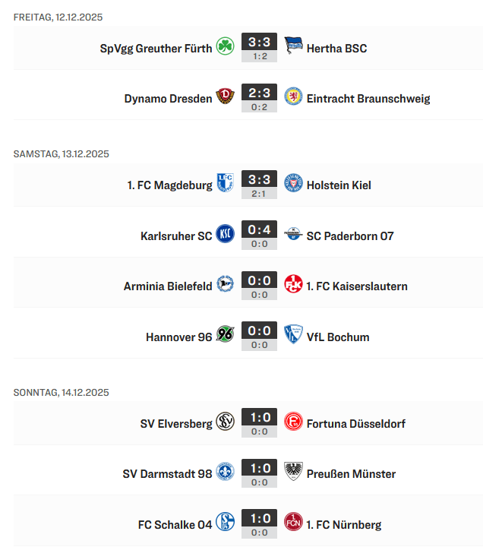
Task: Click the Arminia Bielefeld team name
Action: (168, 286)
